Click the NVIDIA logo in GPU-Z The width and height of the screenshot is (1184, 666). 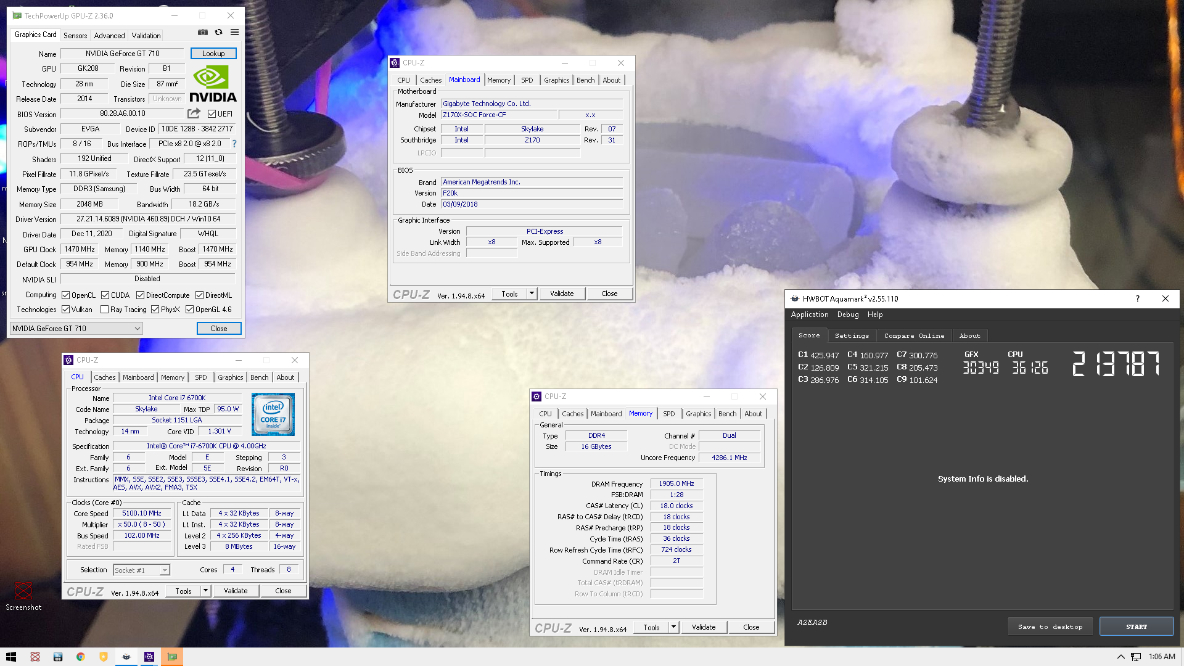click(x=213, y=84)
